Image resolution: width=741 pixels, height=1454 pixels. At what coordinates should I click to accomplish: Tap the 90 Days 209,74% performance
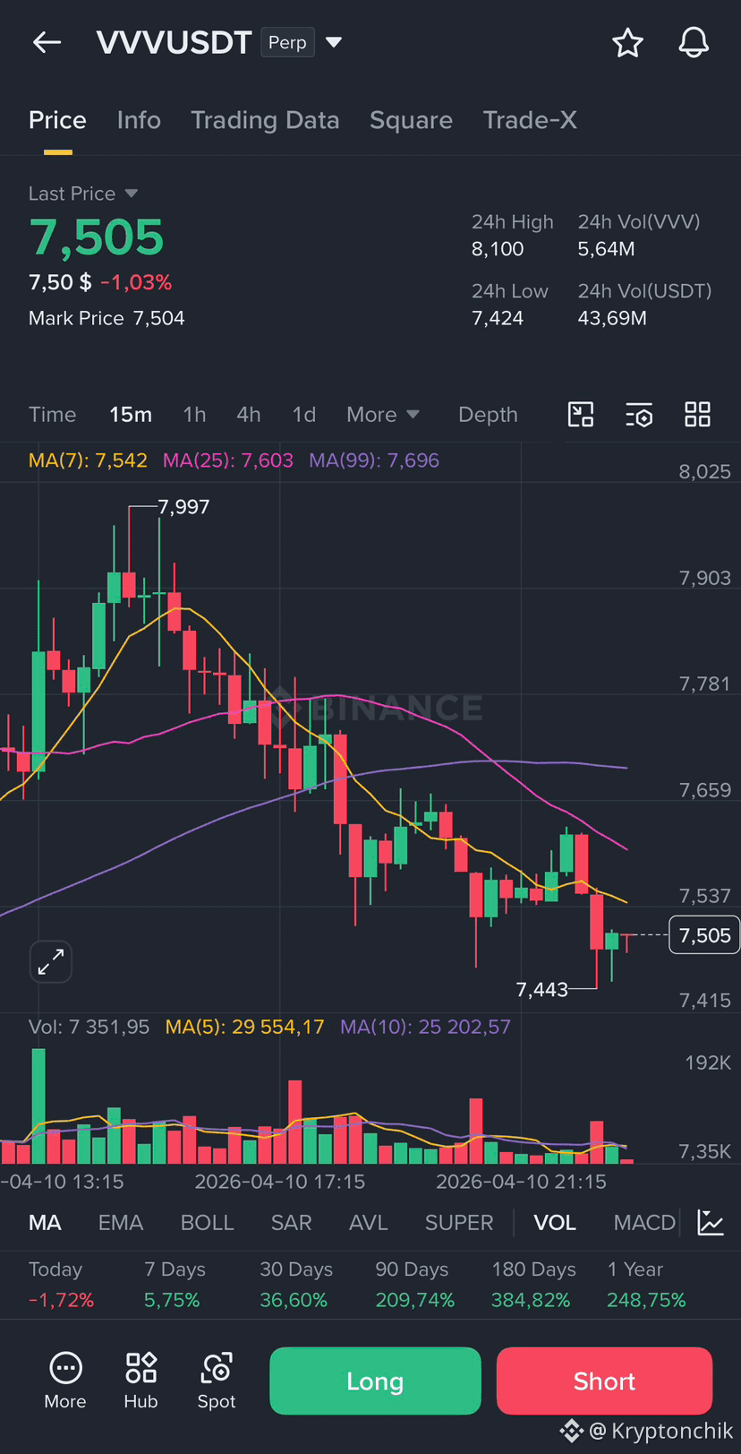point(415,1285)
